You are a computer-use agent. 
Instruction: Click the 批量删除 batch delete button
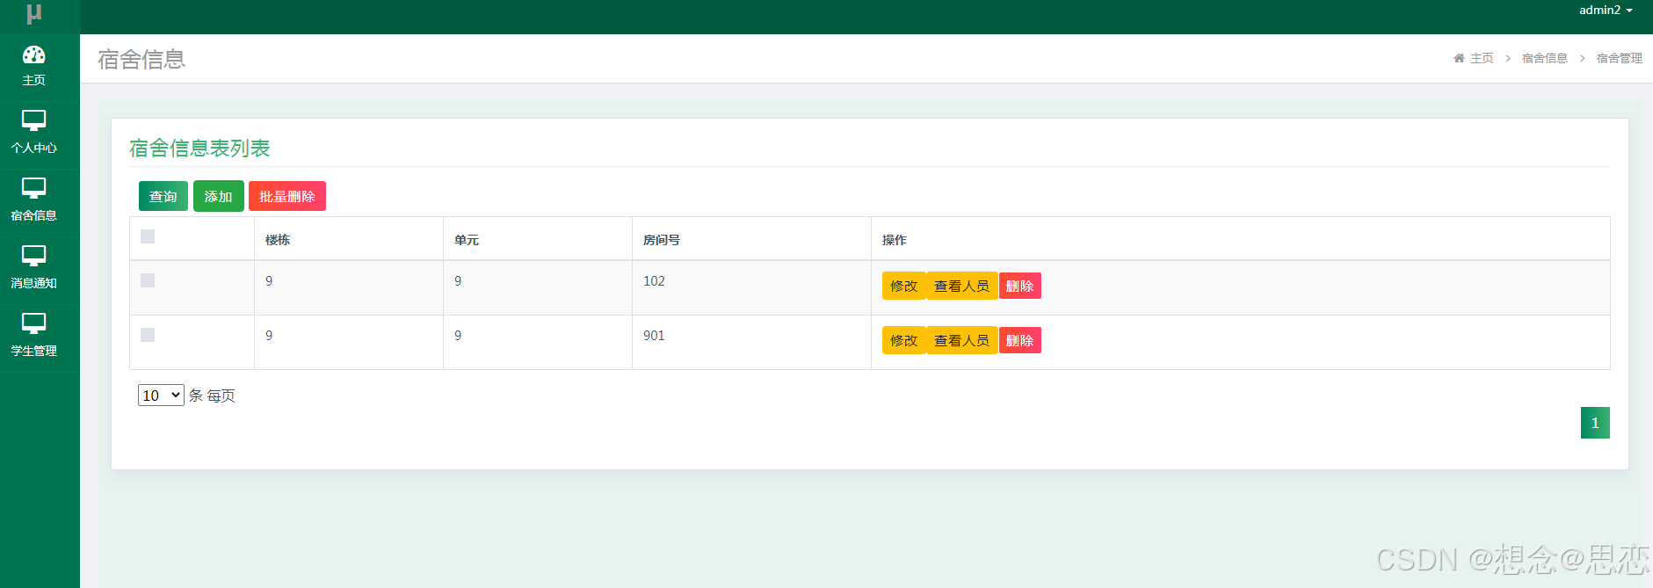point(287,196)
